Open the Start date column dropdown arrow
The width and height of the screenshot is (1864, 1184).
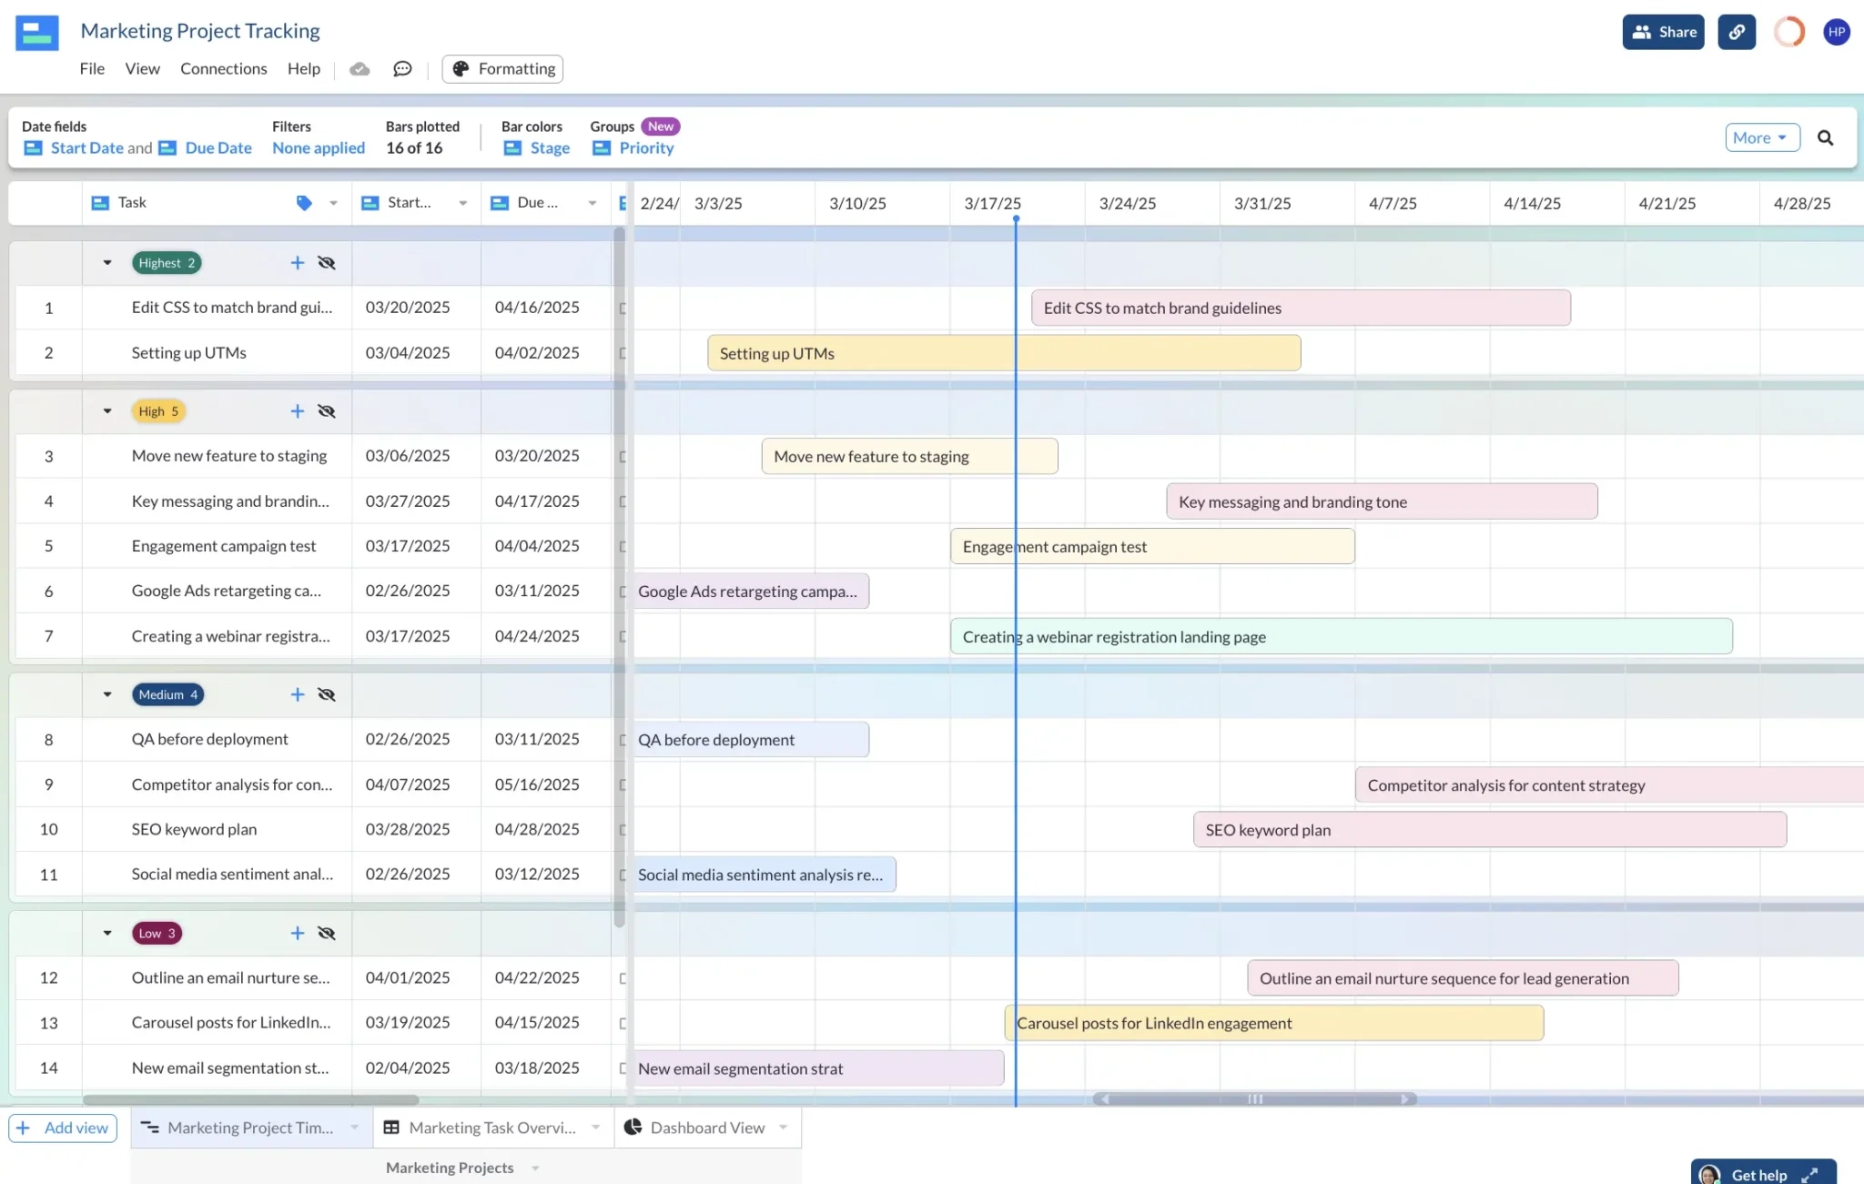coord(463,203)
